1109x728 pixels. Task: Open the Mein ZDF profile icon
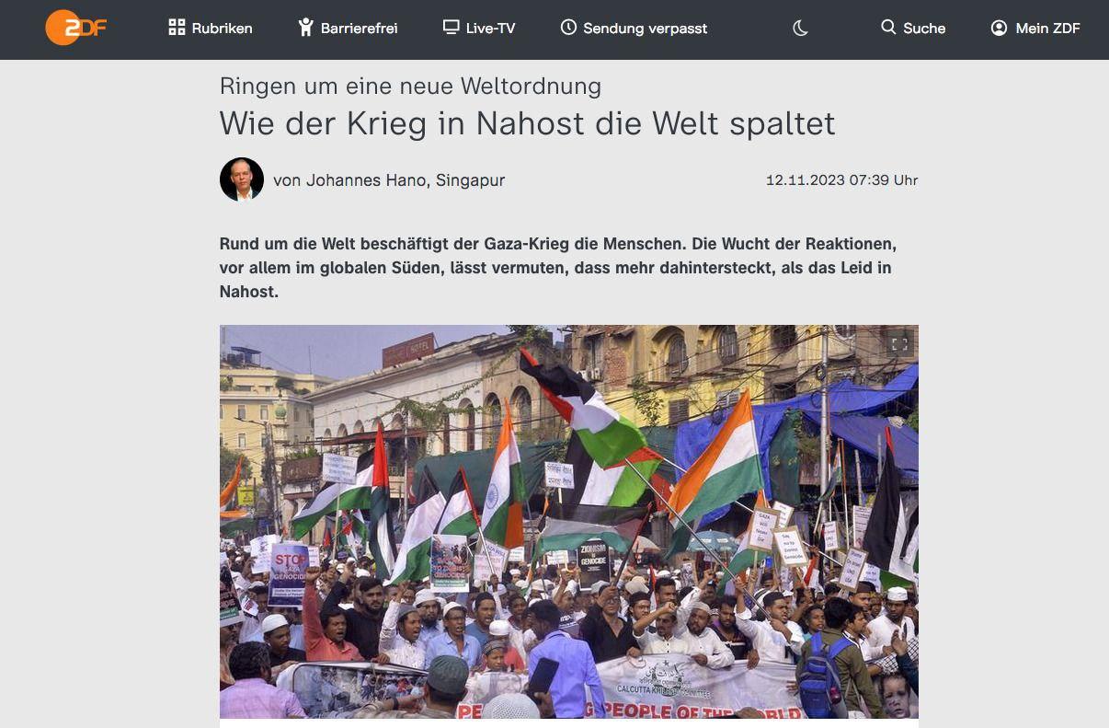999,28
